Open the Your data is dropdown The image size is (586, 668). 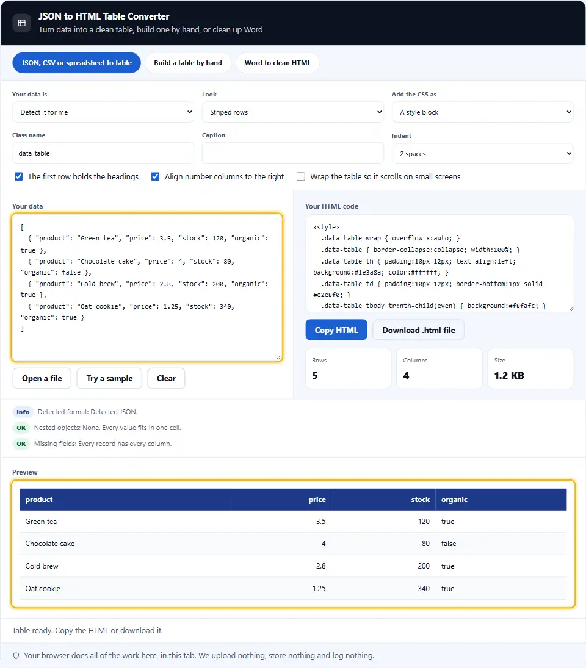[103, 112]
